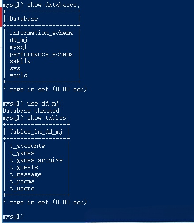Click the t_message table name
The height and width of the screenshot is (223, 194).
26,174
